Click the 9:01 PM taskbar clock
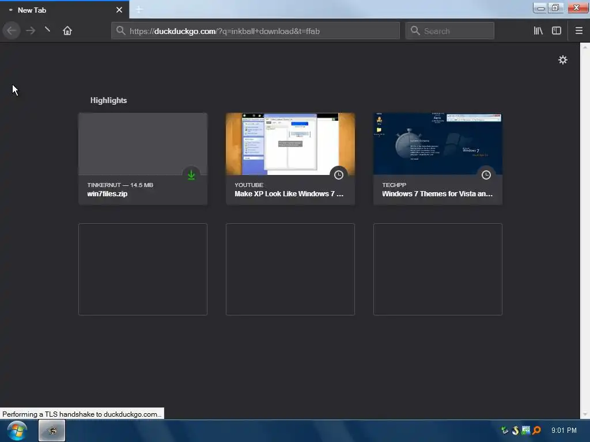Image resolution: width=590 pixels, height=442 pixels. pos(563,430)
